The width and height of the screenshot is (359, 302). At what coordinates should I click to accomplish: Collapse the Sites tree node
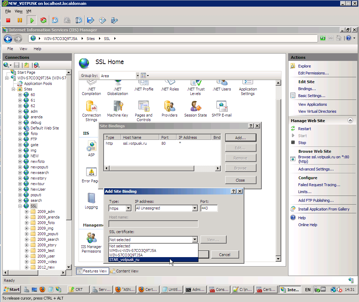[14, 89]
